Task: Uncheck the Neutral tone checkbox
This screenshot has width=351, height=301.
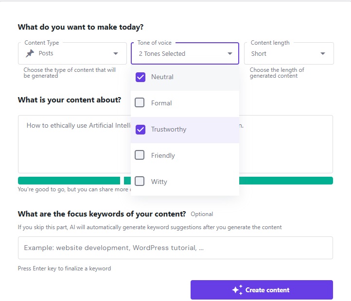Action: coord(140,77)
